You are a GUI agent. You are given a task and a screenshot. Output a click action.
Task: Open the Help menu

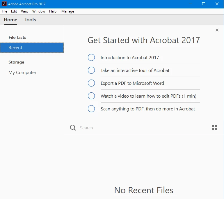tap(53, 11)
